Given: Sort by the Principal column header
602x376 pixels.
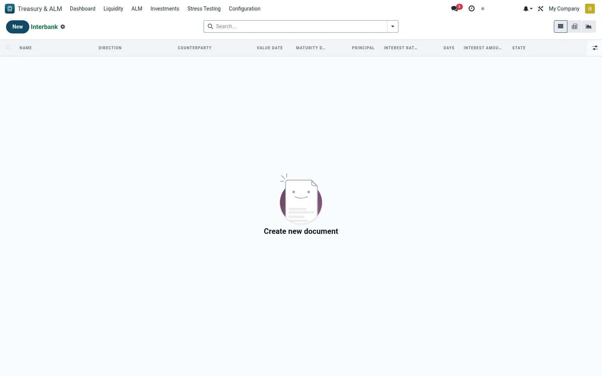Looking at the screenshot, I should pos(363,48).
